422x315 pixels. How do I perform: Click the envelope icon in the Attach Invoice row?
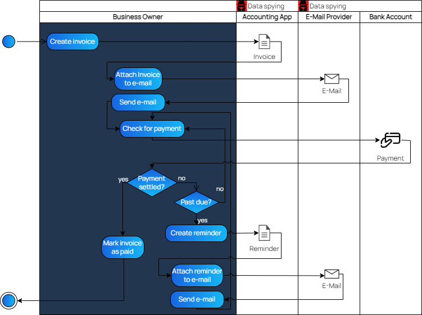[x=332, y=79]
